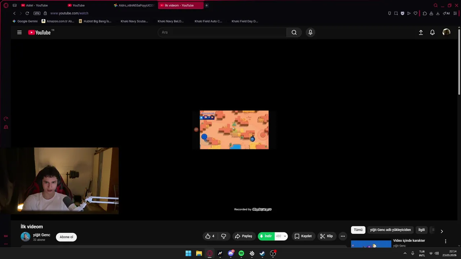Open GX Control sidebar icon
This screenshot has width=461, height=259.
(x=6, y=119)
